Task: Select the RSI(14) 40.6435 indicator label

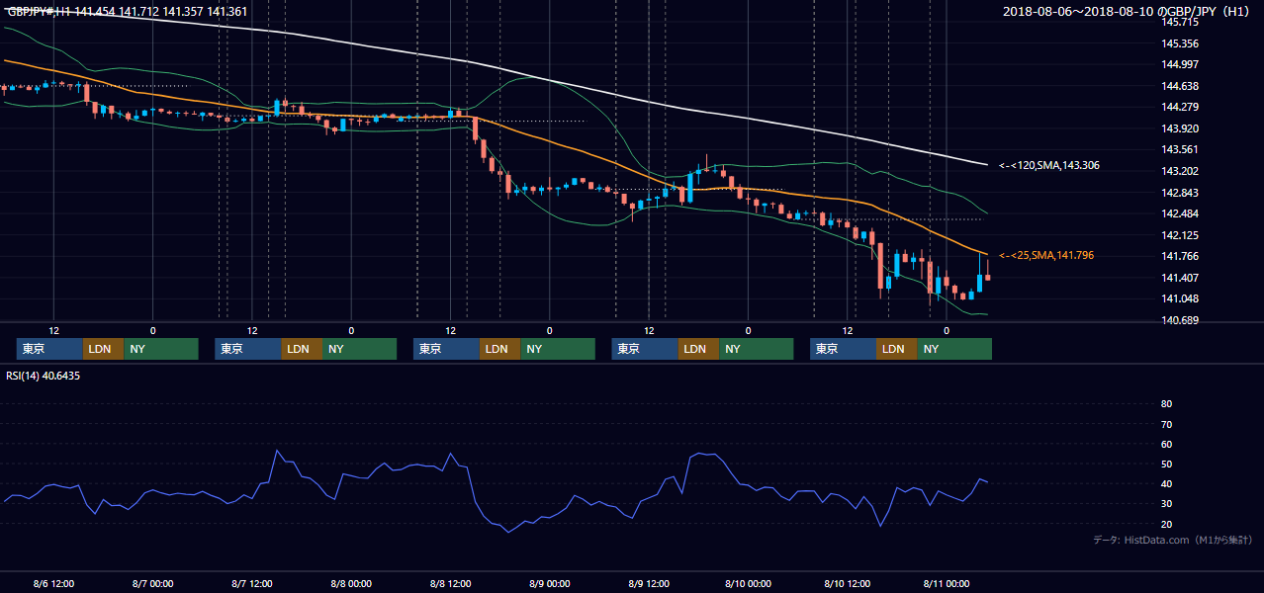Action: coord(43,376)
